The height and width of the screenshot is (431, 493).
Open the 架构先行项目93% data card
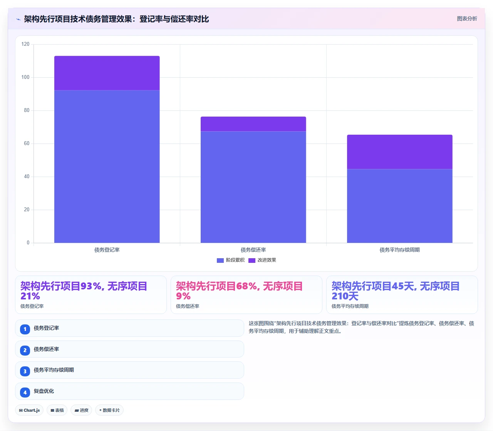pyautogui.click(x=91, y=295)
